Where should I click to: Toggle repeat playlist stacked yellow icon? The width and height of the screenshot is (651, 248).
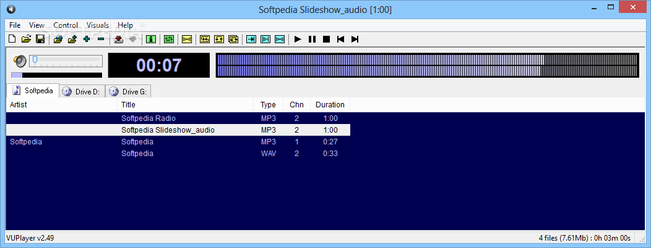[x=233, y=39]
